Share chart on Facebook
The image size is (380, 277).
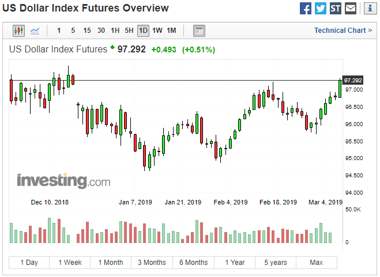[x=306, y=9]
